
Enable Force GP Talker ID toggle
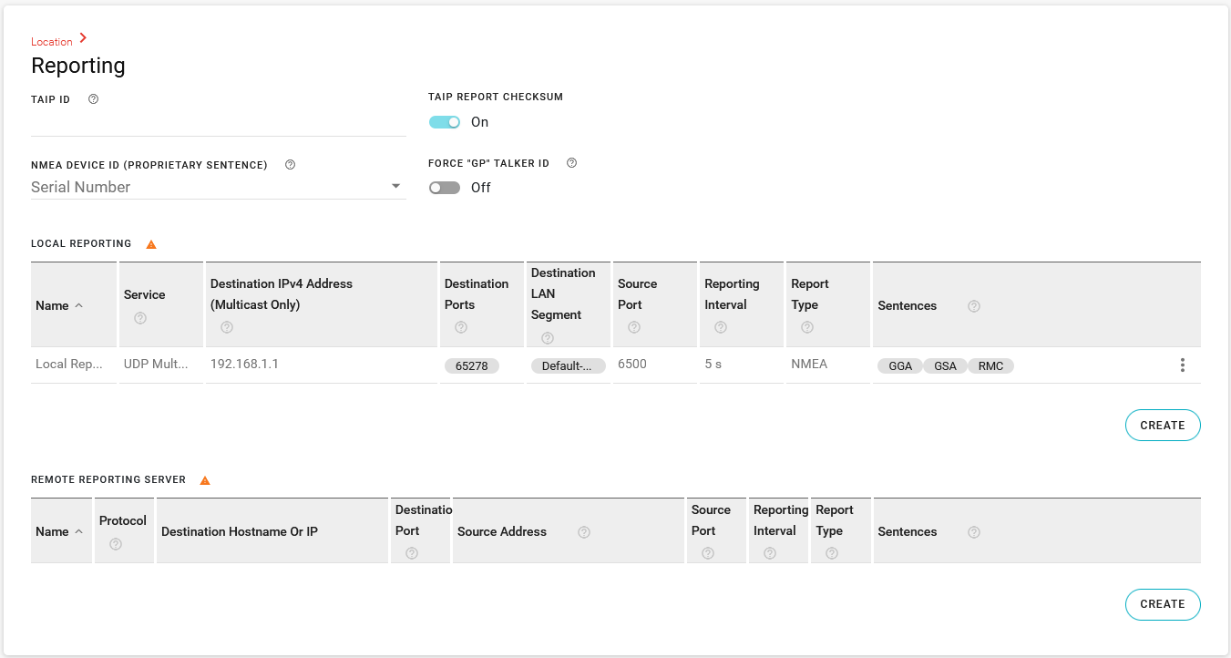tap(445, 188)
